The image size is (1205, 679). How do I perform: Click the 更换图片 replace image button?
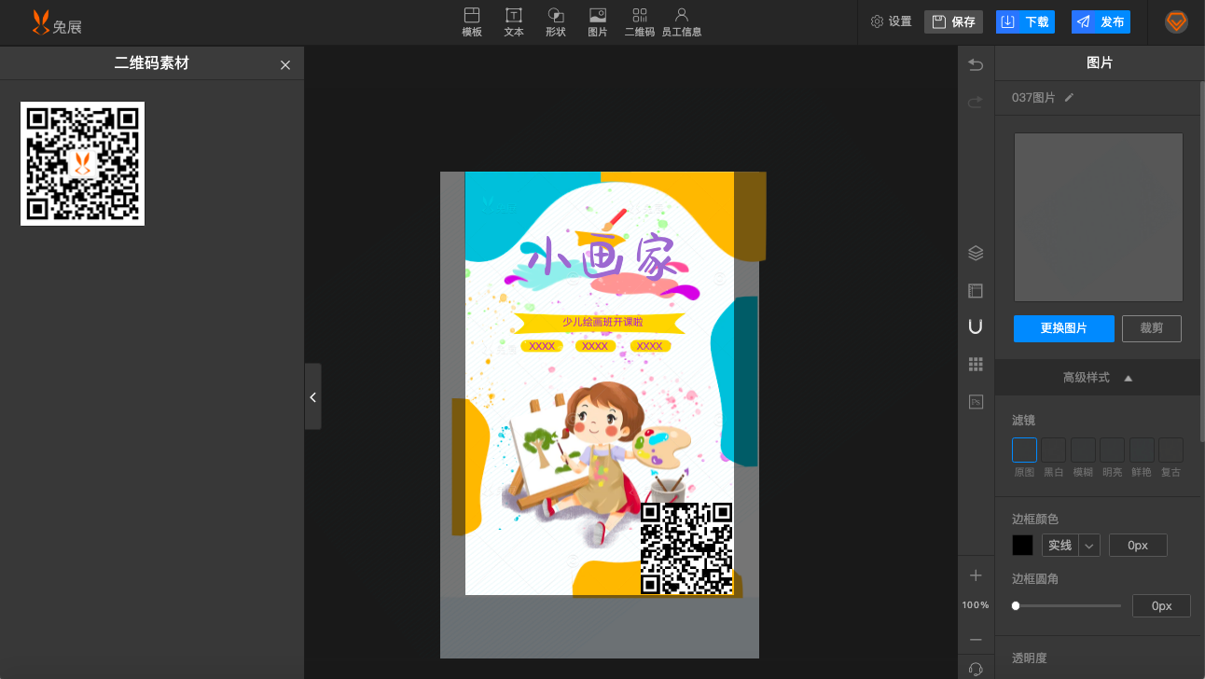[1064, 328]
